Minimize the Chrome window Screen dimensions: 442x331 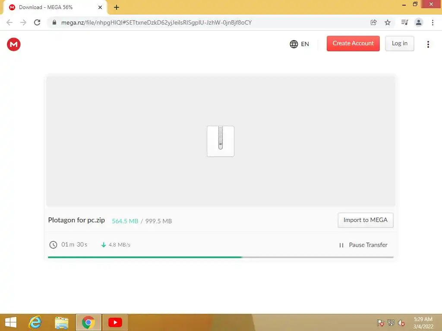click(404, 4)
